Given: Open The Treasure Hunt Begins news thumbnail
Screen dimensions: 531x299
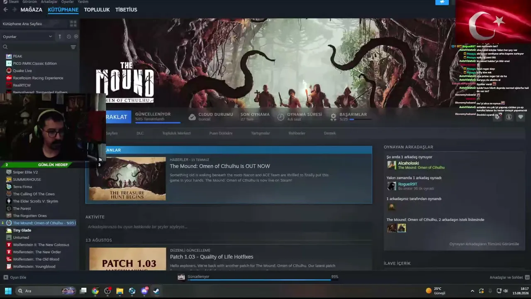Looking at the screenshot, I should 127,179.
